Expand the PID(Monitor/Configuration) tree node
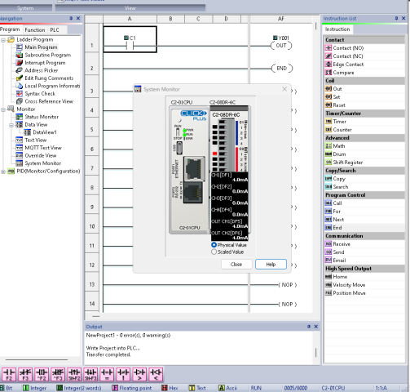The image size is (410, 392). (3, 171)
